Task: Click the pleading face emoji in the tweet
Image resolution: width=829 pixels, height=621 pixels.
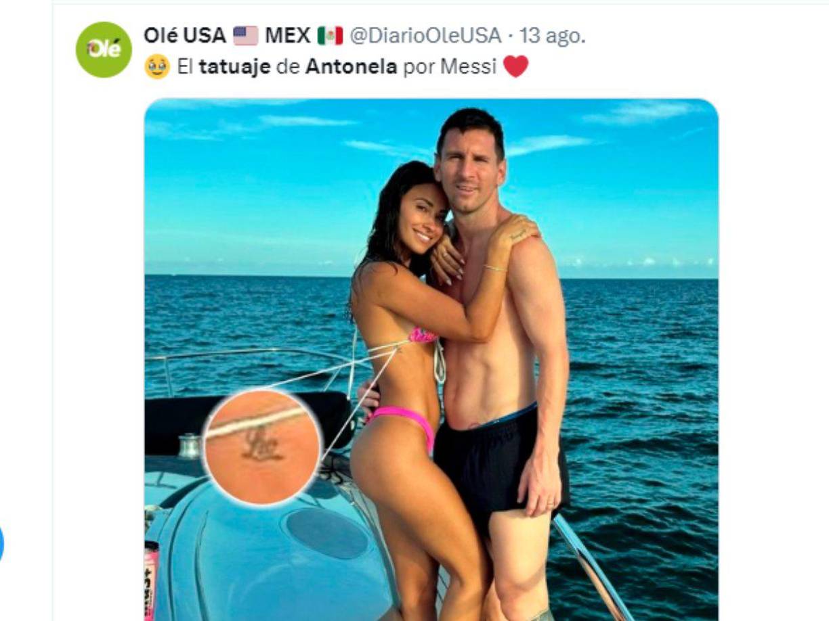Action: (157, 68)
